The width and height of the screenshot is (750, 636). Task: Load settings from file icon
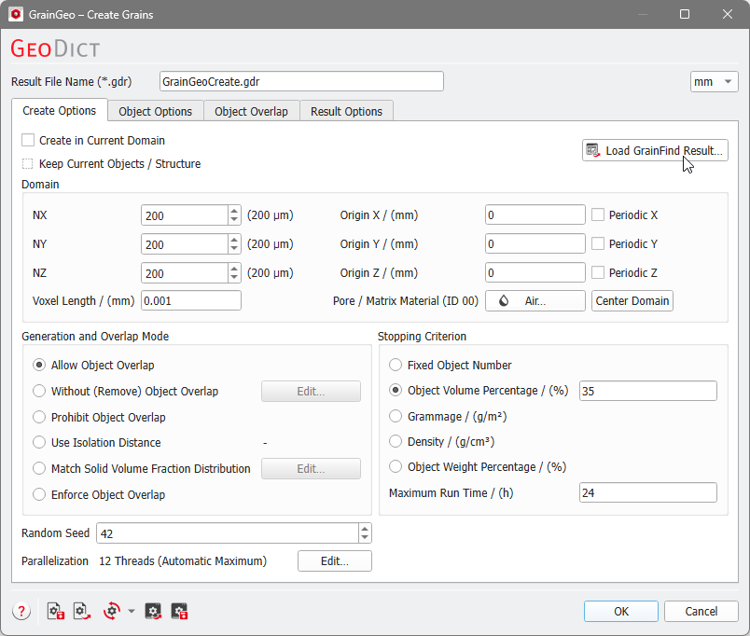pos(82,611)
